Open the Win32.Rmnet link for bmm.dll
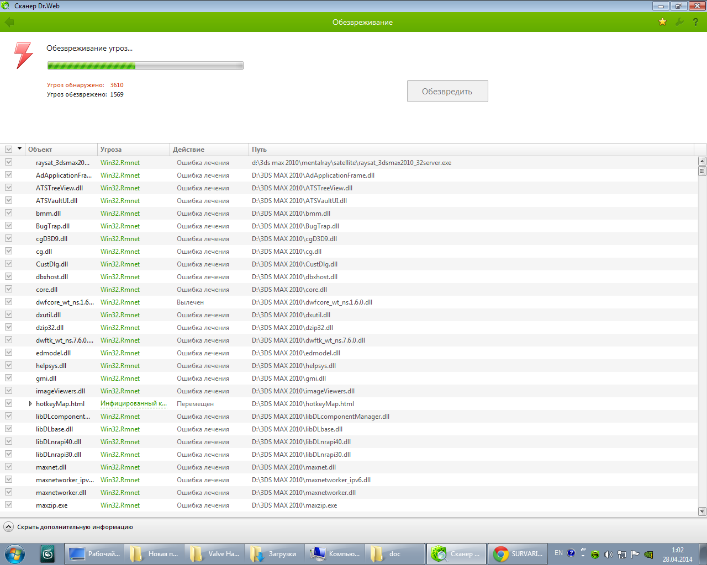 (120, 214)
